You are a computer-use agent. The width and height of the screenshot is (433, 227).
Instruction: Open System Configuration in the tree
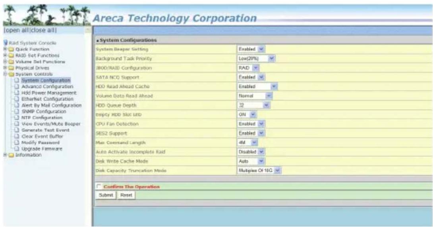pyautogui.click(x=46, y=80)
